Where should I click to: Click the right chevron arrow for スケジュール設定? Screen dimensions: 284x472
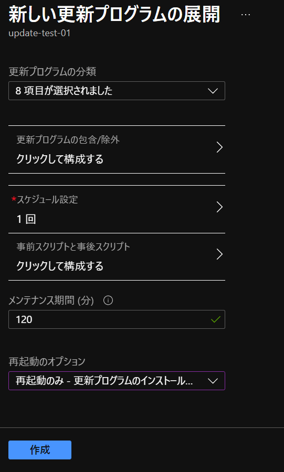[x=219, y=207]
